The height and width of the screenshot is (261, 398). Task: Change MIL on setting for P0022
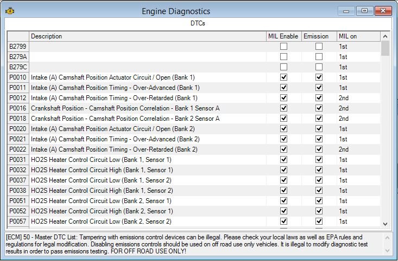click(358, 149)
